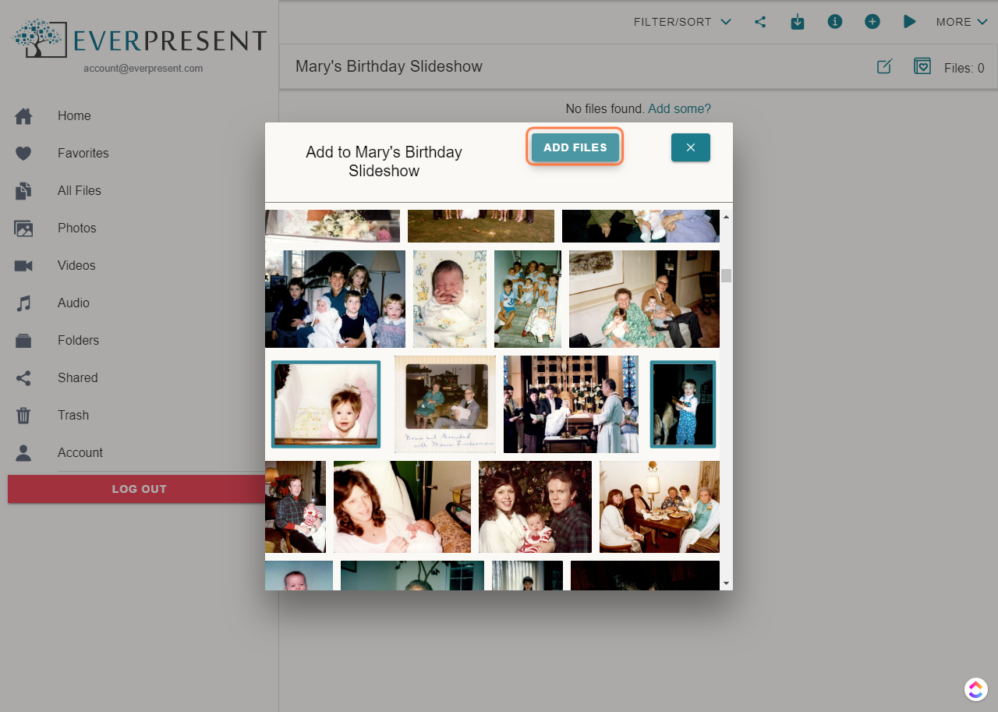Open Account in the sidebar
The image size is (998, 712).
(80, 452)
